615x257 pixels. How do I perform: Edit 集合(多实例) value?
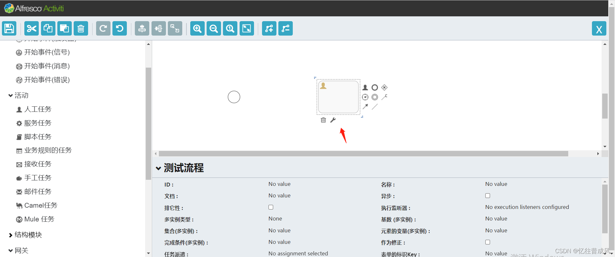point(280,230)
